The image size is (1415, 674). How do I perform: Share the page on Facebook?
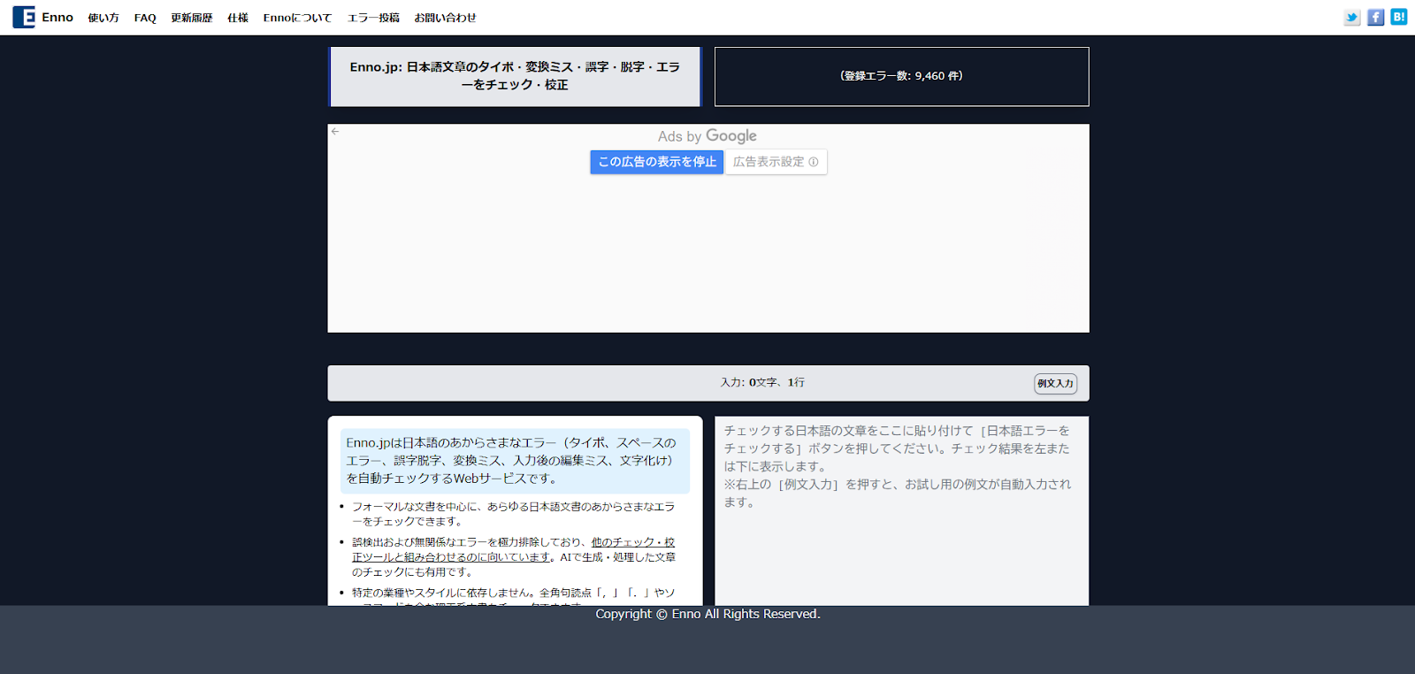point(1375,18)
